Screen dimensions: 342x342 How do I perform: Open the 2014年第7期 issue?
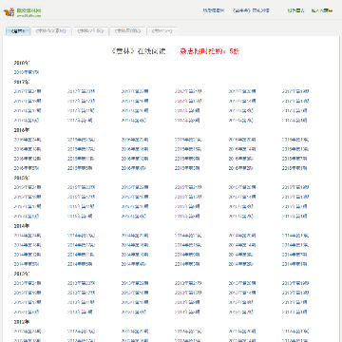click(x=294, y=255)
